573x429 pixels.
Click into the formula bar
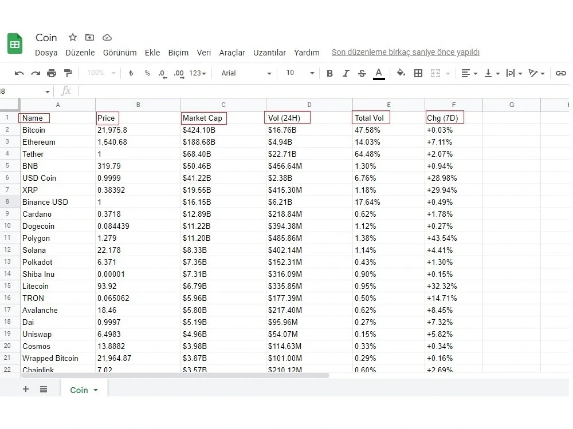(x=323, y=91)
